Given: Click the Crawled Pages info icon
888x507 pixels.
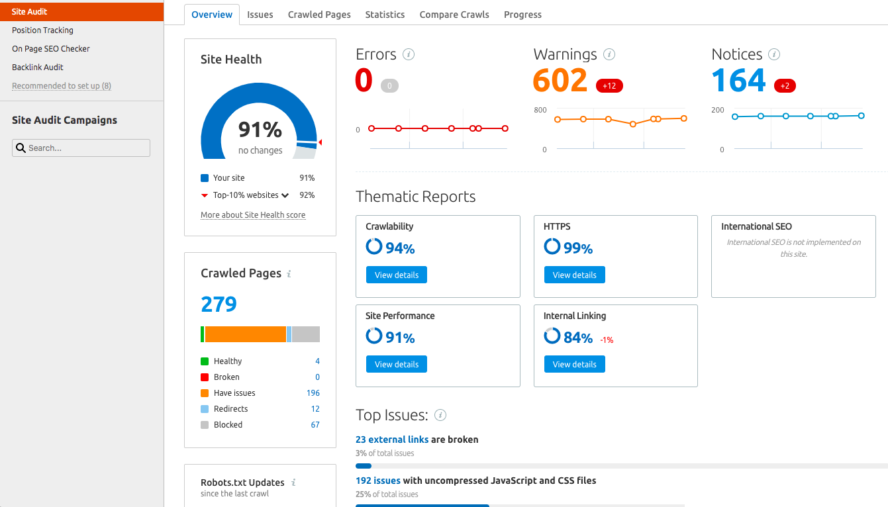Looking at the screenshot, I should [289, 274].
